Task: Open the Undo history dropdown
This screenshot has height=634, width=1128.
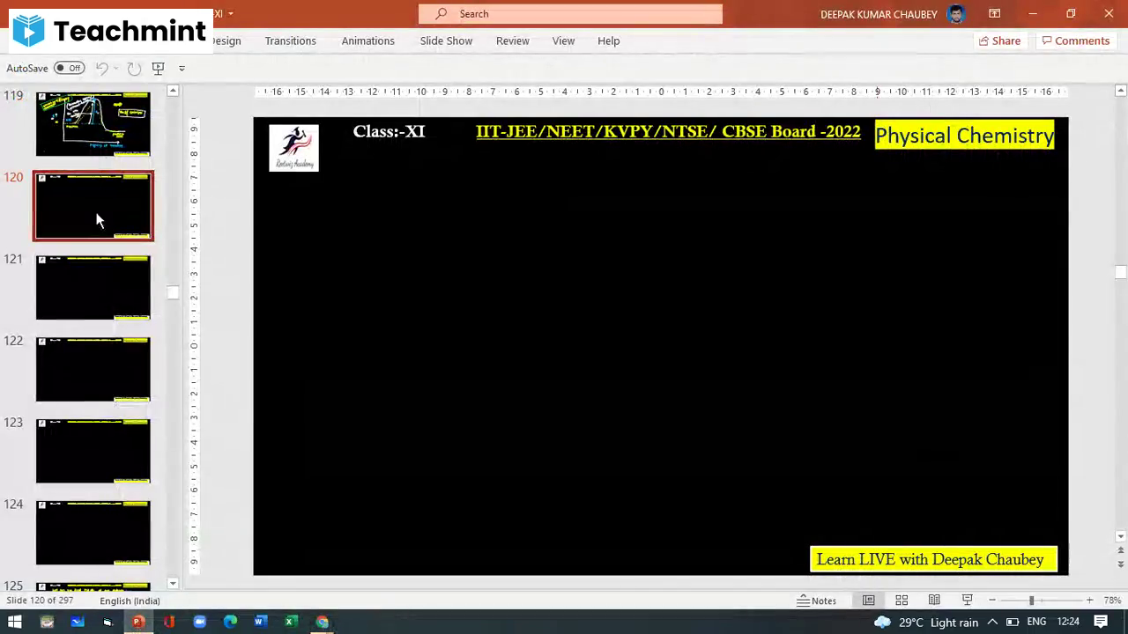Action: pyautogui.click(x=115, y=68)
